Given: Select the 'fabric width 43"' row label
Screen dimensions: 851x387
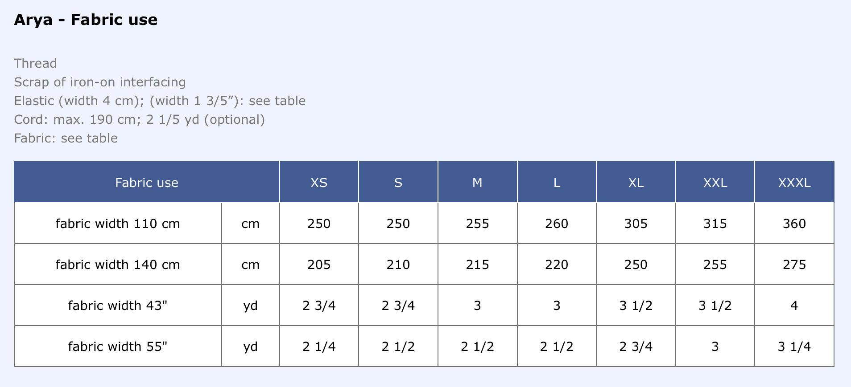Looking at the screenshot, I should 118,306.
